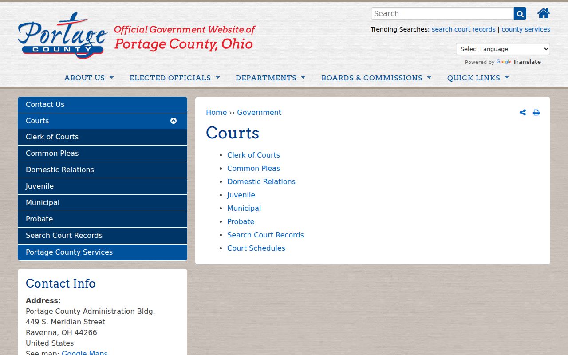Click the Home breadcrumb link
The height and width of the screenshot is (355, 568).
point(216,113)
